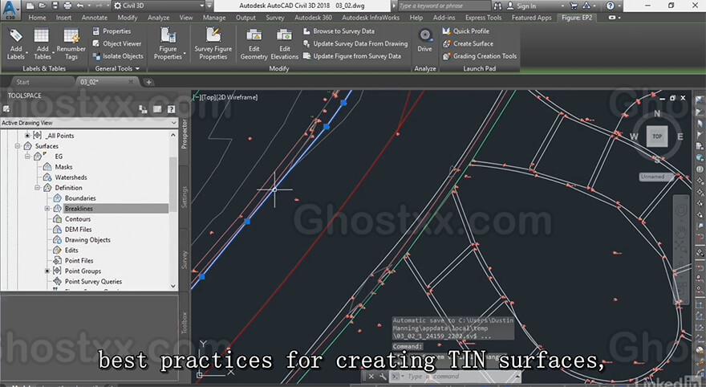Viewport: 706px width, 387px height.
Task: Click the Toolspace help icon
Action: tap(171, 109)
